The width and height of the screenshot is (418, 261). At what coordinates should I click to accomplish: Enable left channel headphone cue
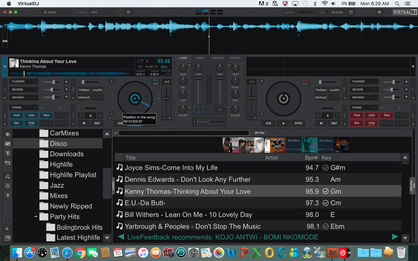click(x=198, y=109)
